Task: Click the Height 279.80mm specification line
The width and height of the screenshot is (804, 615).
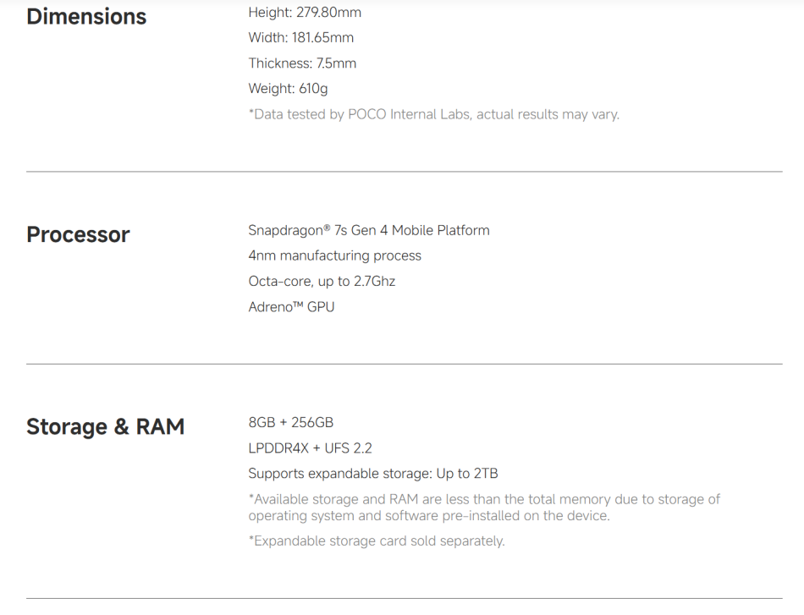Action: click(x=305, y=13)
